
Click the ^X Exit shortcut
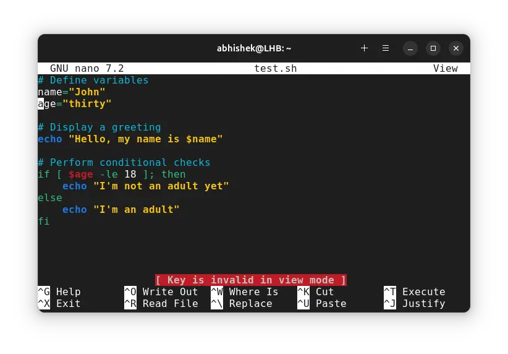(x=59, y=303)
